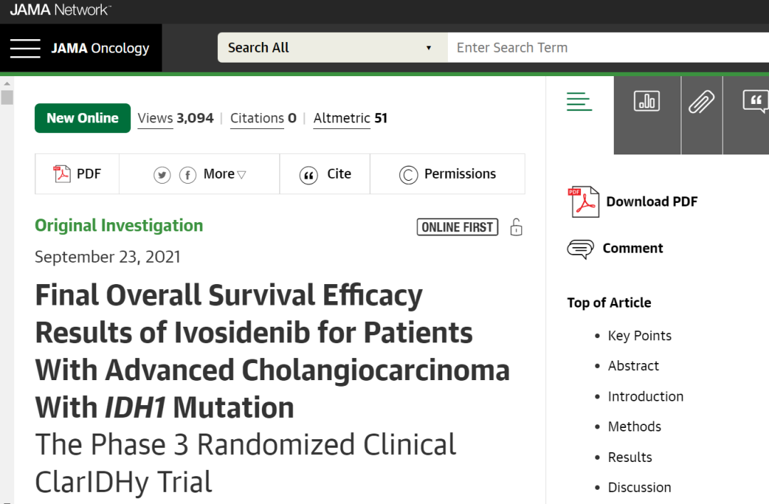Click the quotation mark Cite icon
The image size is (769, 504).
click(x=308, y=175)
